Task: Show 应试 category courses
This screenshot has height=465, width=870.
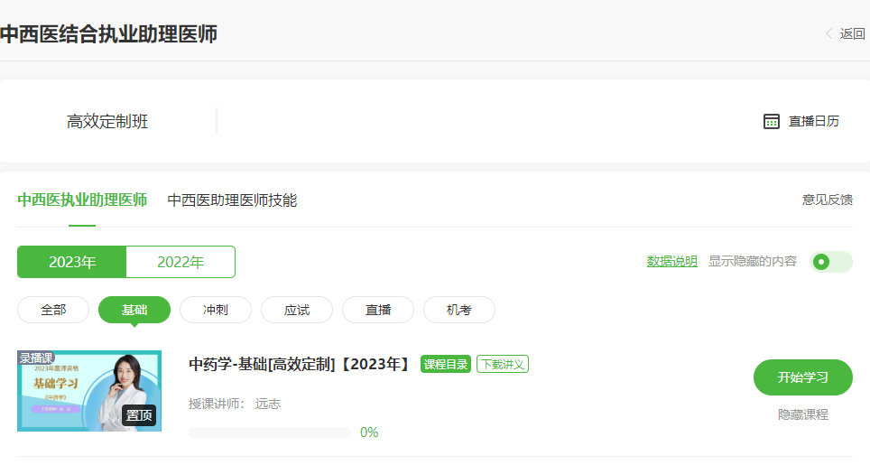Action: tap(297, 310)
